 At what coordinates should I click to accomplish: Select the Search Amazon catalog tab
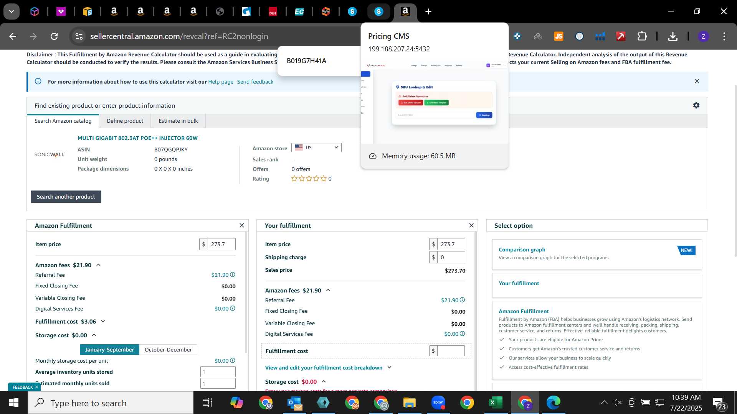tap(63, 121)
